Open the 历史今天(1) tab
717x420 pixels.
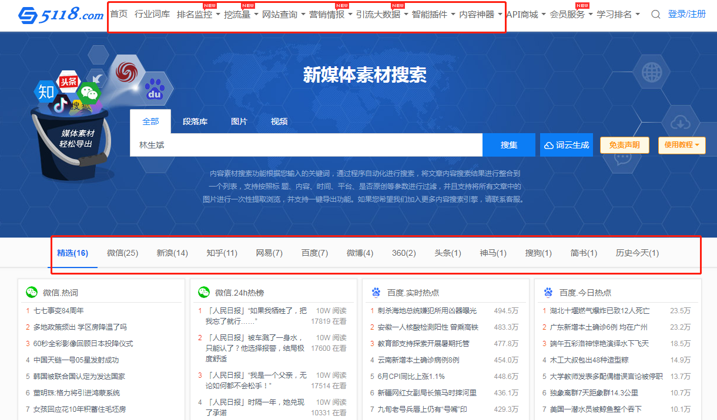[x=637, y=253]
